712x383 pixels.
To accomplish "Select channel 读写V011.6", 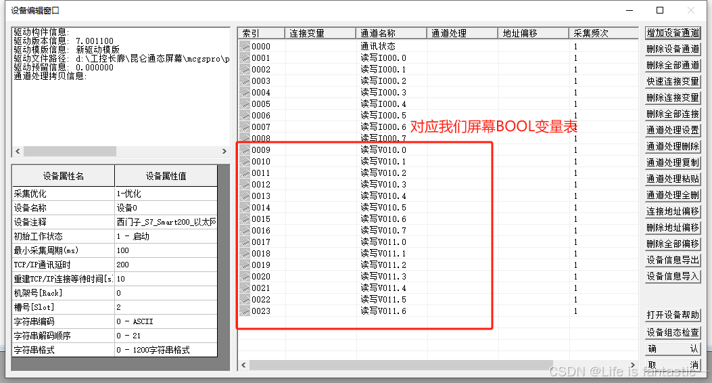I will coord(383,311).
